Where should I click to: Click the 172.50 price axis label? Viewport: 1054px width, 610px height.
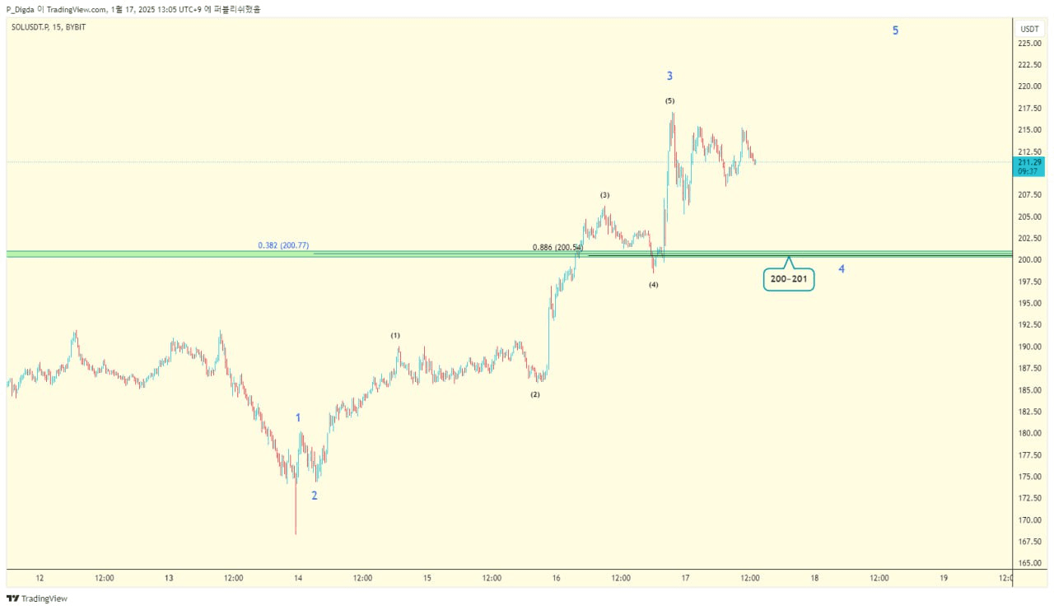coord(1029,499)
